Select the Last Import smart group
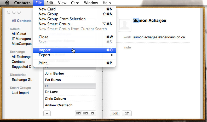 point(20,93)
